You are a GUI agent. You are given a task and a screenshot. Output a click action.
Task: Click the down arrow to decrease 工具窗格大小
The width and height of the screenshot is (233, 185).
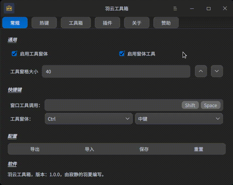tap(217, 71)
